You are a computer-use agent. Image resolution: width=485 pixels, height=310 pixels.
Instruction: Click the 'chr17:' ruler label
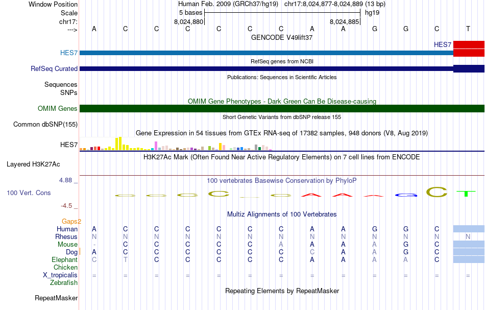point(68,21)
